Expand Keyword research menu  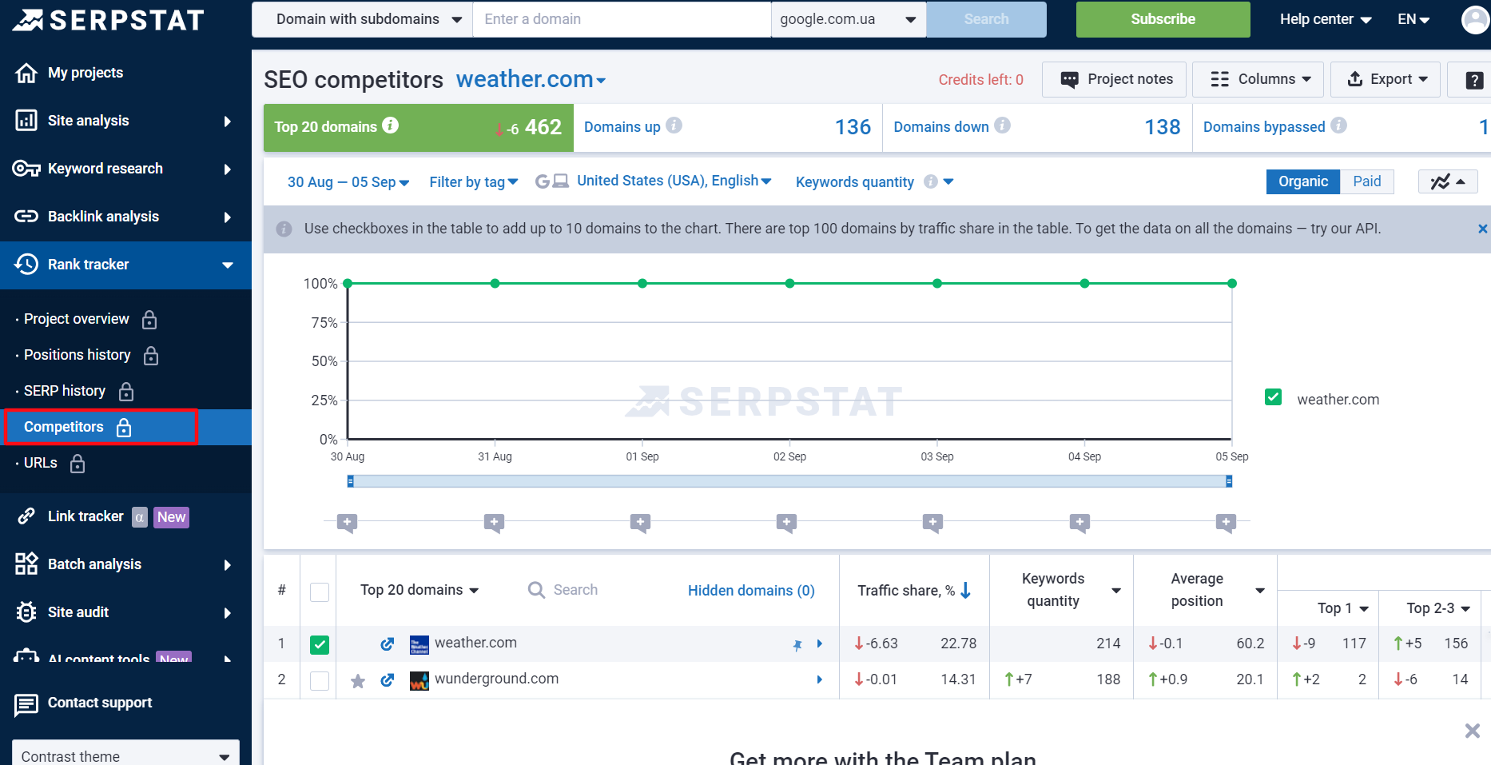click(x=125, y=169)
